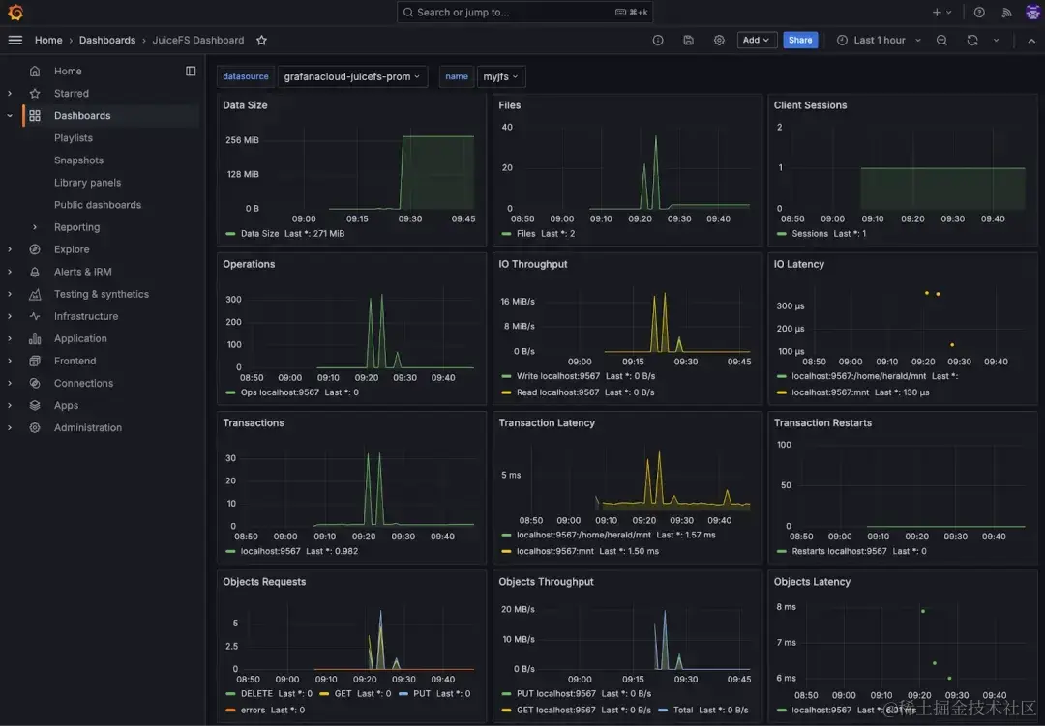Open dashboard settings gear icon
This screenshot has width=1045, height=726.
click(x=719, y=40)
